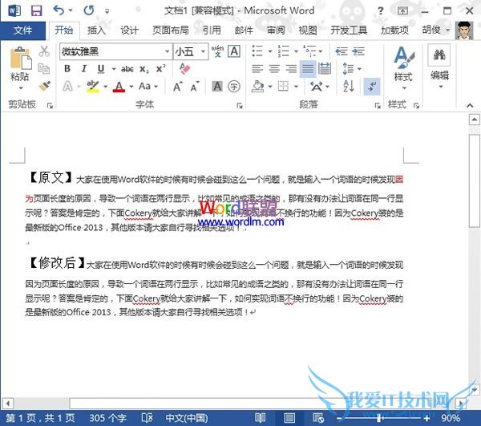
Task: Copy selection with copy icon
Action: (44, 68)
